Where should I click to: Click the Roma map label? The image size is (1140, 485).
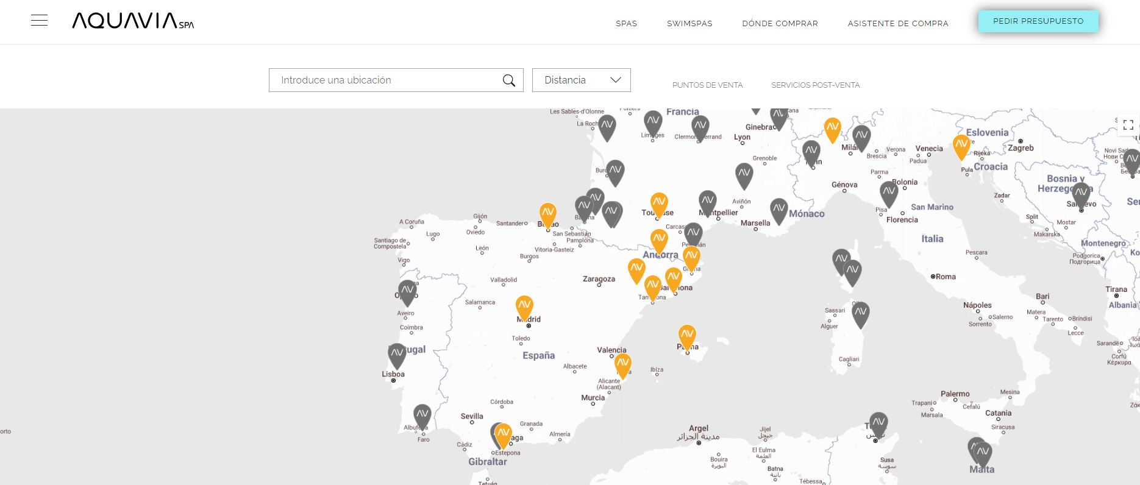(x=946, y=277)
